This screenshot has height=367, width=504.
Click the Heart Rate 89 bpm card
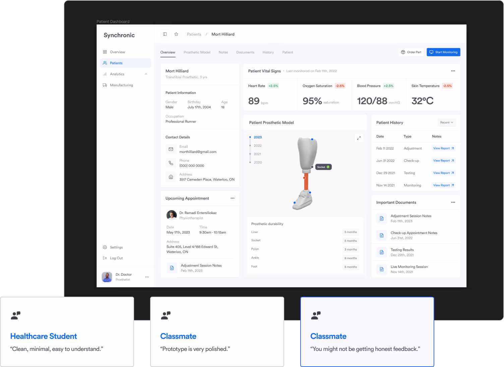pyautogui.click(x=270, y=95)
